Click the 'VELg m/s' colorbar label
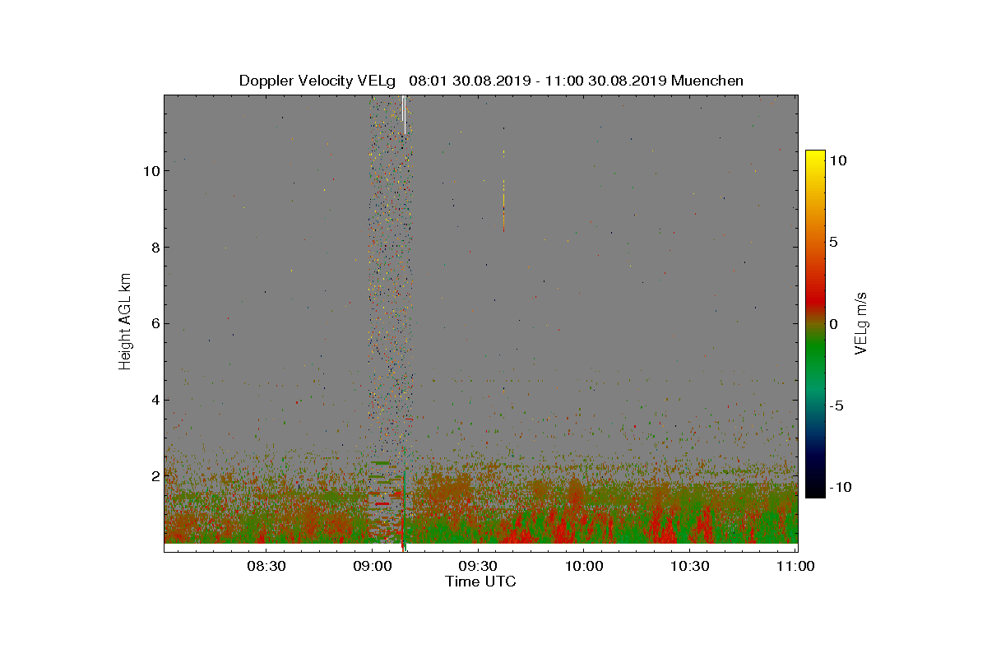This screenshot has width=987, height=658. (x=862, y=322)
